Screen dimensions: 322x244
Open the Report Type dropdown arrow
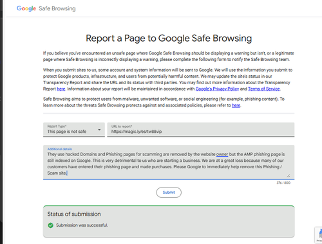[99, 130]
